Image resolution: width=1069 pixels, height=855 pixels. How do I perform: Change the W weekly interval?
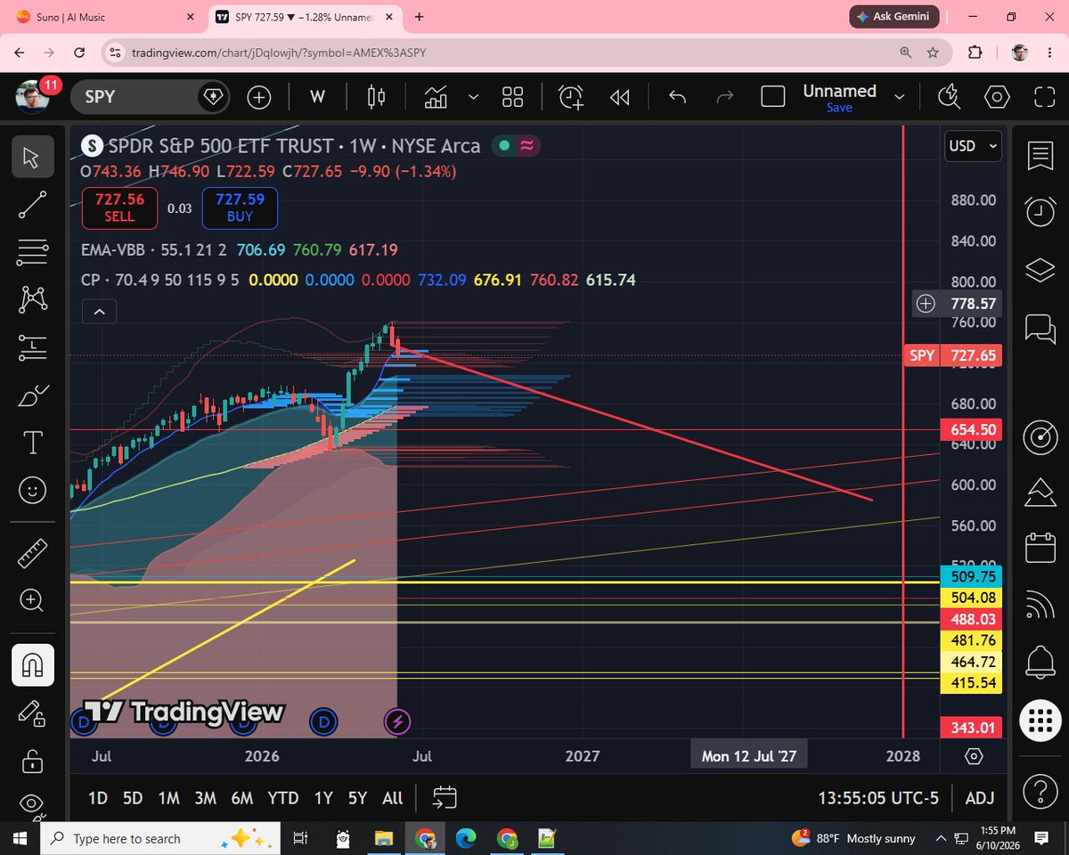click(x=317, y=97)
